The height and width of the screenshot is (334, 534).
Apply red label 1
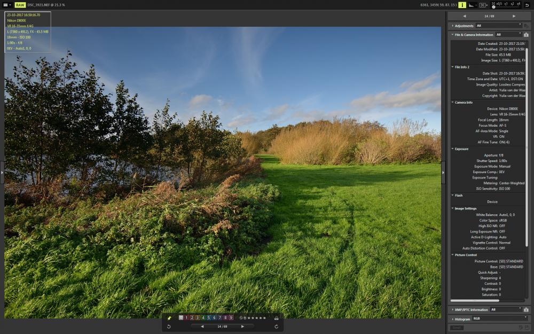(x=186, y=317)
